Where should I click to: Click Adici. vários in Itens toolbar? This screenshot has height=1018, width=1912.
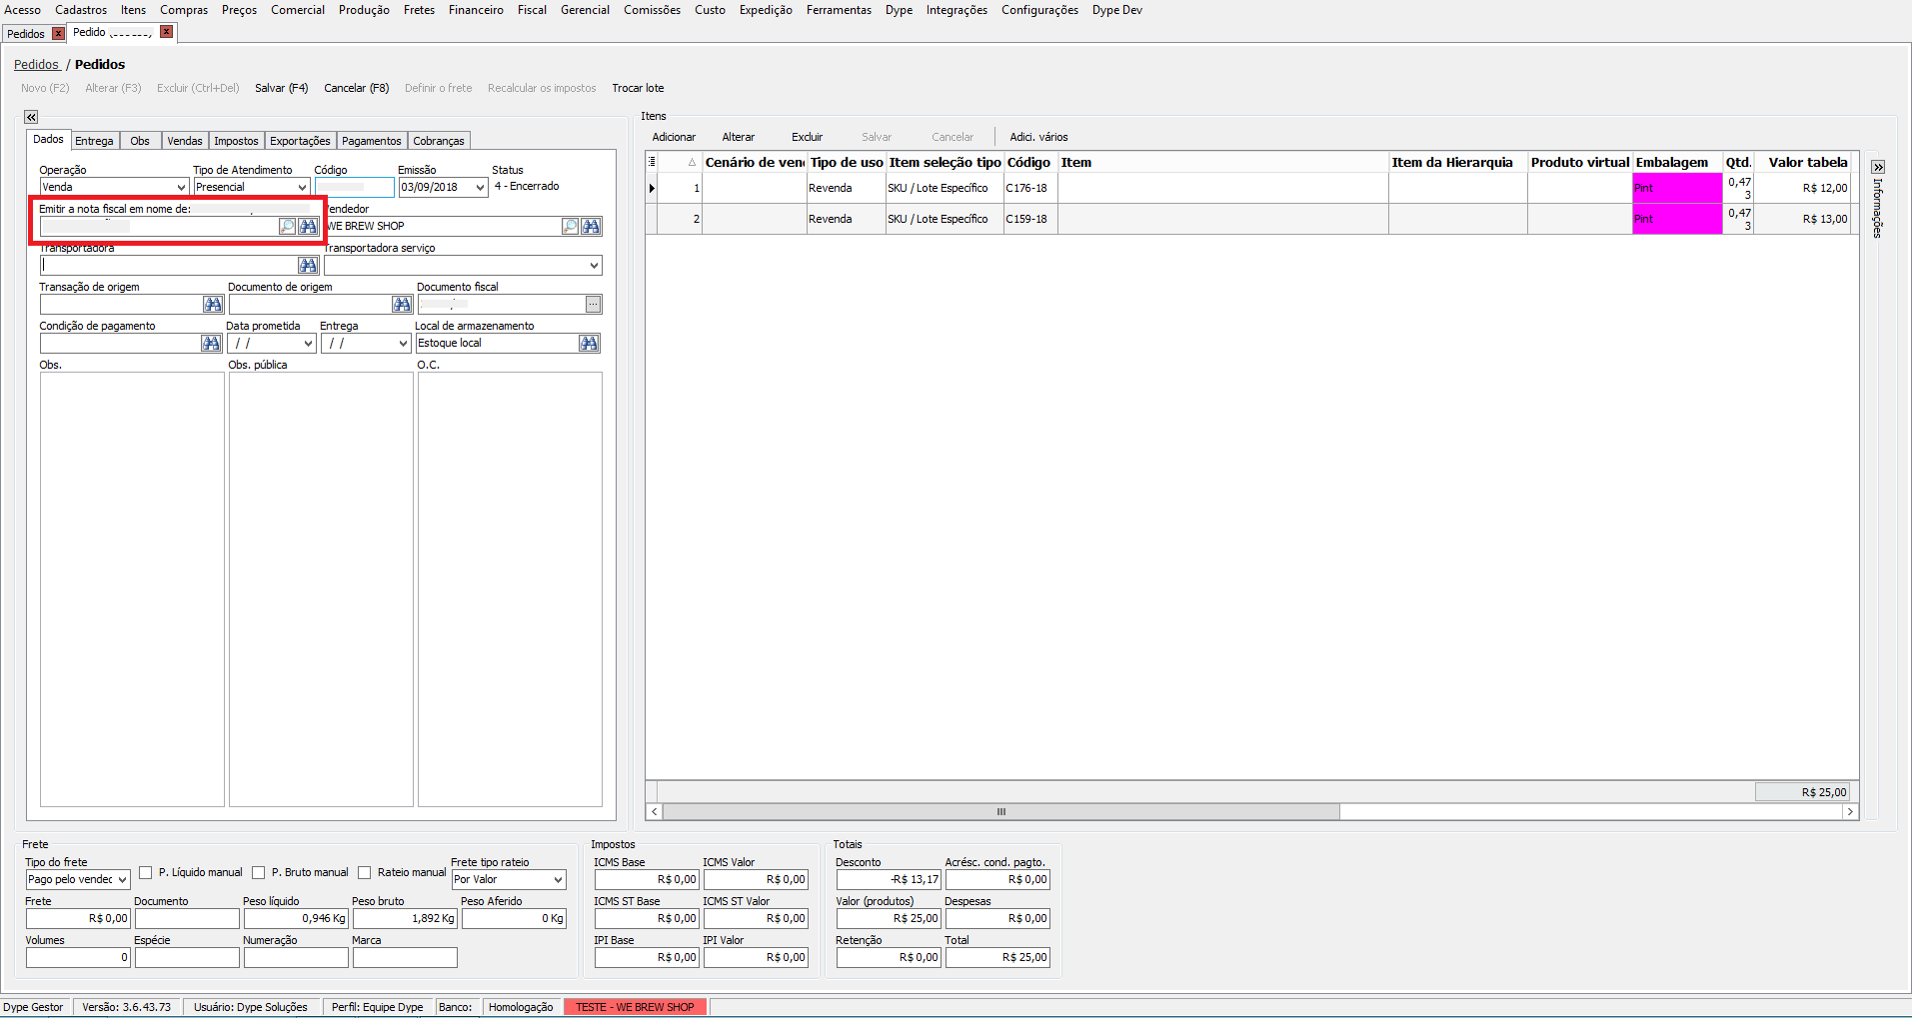[1038, 137]
